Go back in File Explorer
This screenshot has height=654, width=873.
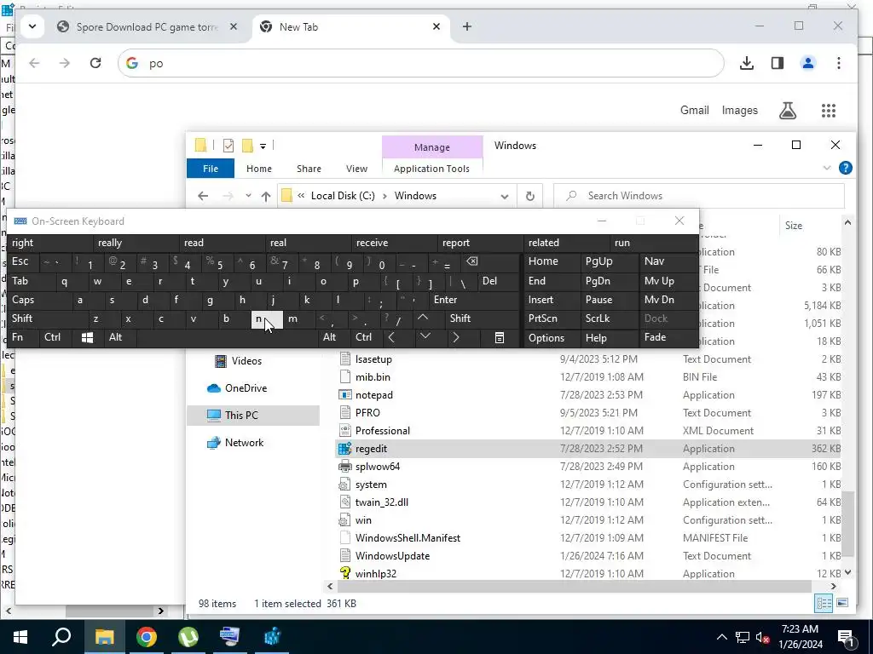click(203, 196)
